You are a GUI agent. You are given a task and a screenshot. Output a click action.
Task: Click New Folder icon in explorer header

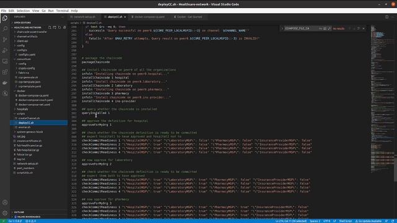[55, 27]
